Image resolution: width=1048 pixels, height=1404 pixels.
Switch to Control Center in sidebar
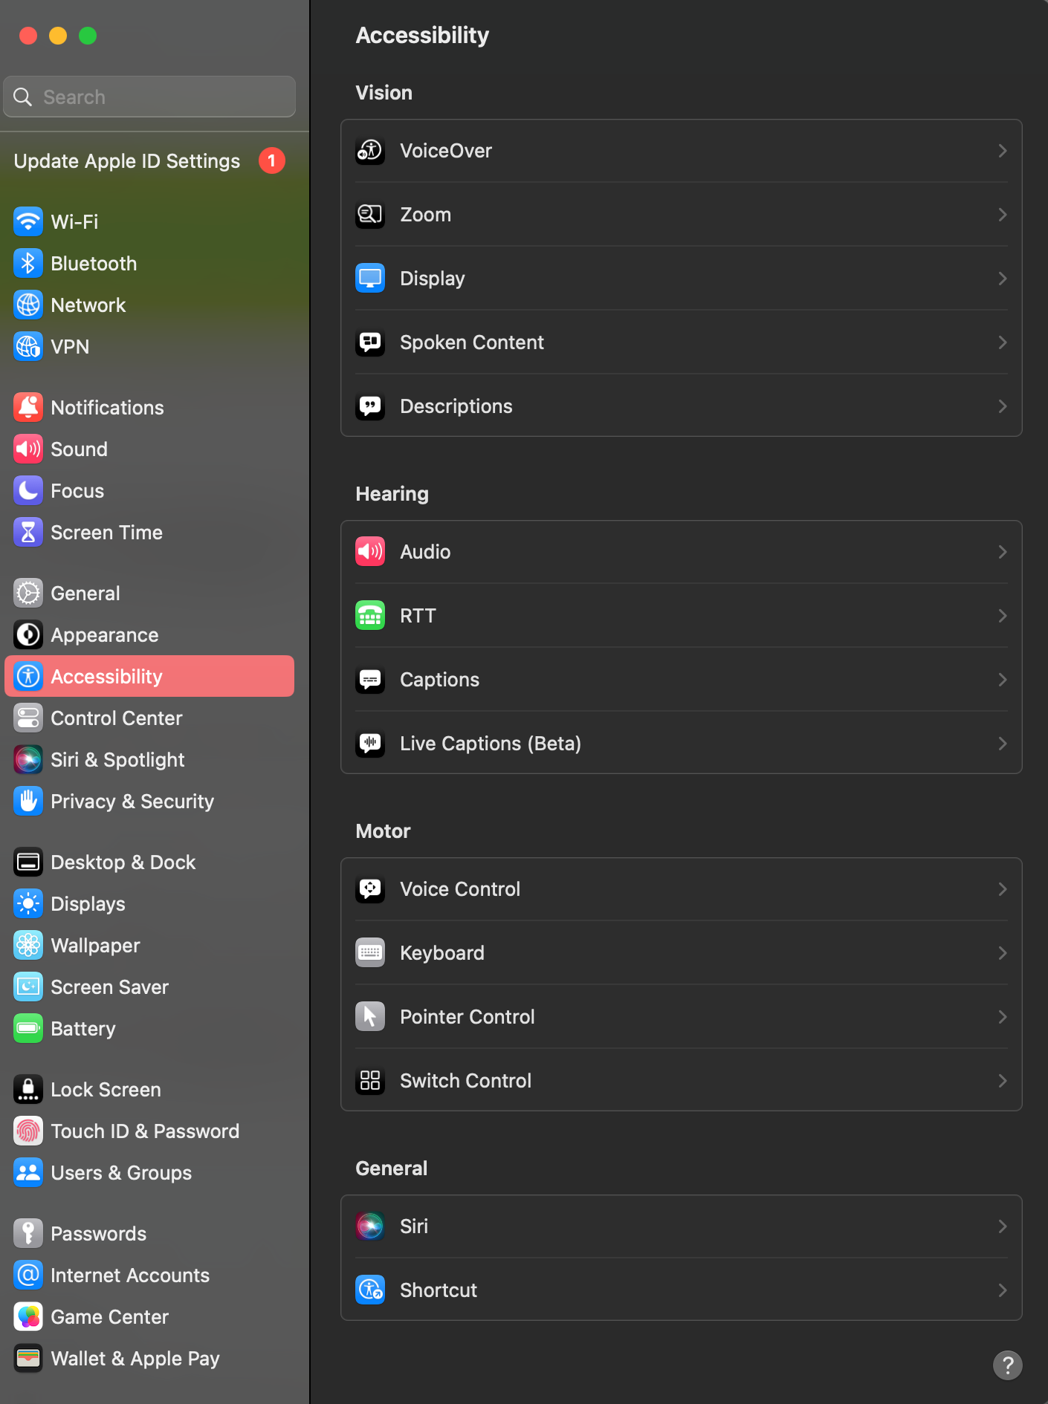tap(149, 718)
